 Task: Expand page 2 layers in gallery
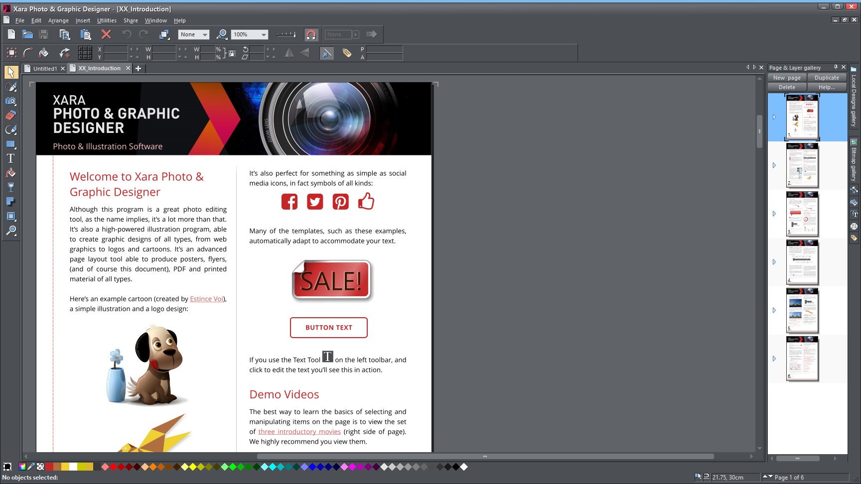click(774, 165)
